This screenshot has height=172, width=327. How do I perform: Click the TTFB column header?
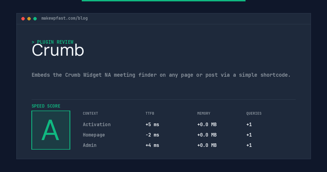[x=150, y=113]
